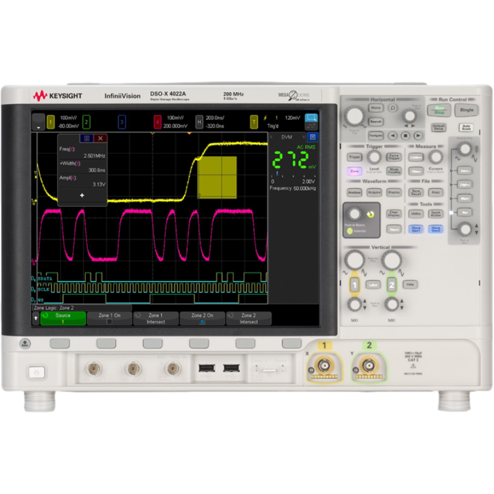Push the power button

(x=37, y=372)
